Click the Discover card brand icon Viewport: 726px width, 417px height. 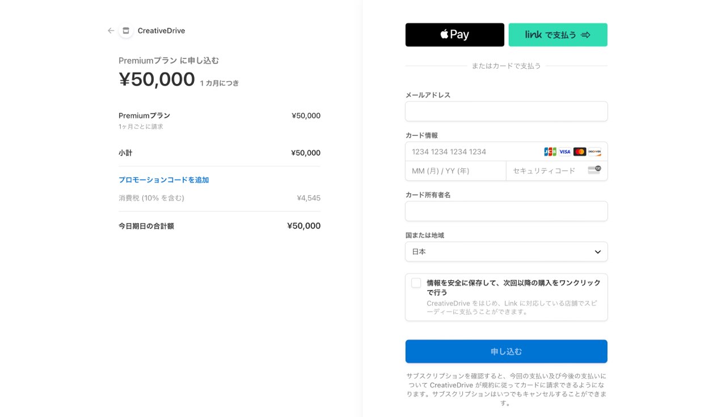(x=594, y=152)
